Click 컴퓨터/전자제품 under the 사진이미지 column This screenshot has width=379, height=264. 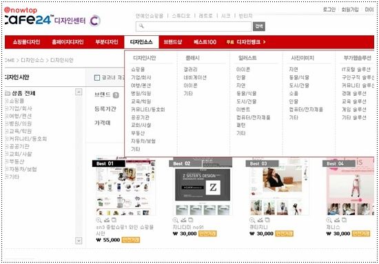pyautogui.click(x=306, y=110)
